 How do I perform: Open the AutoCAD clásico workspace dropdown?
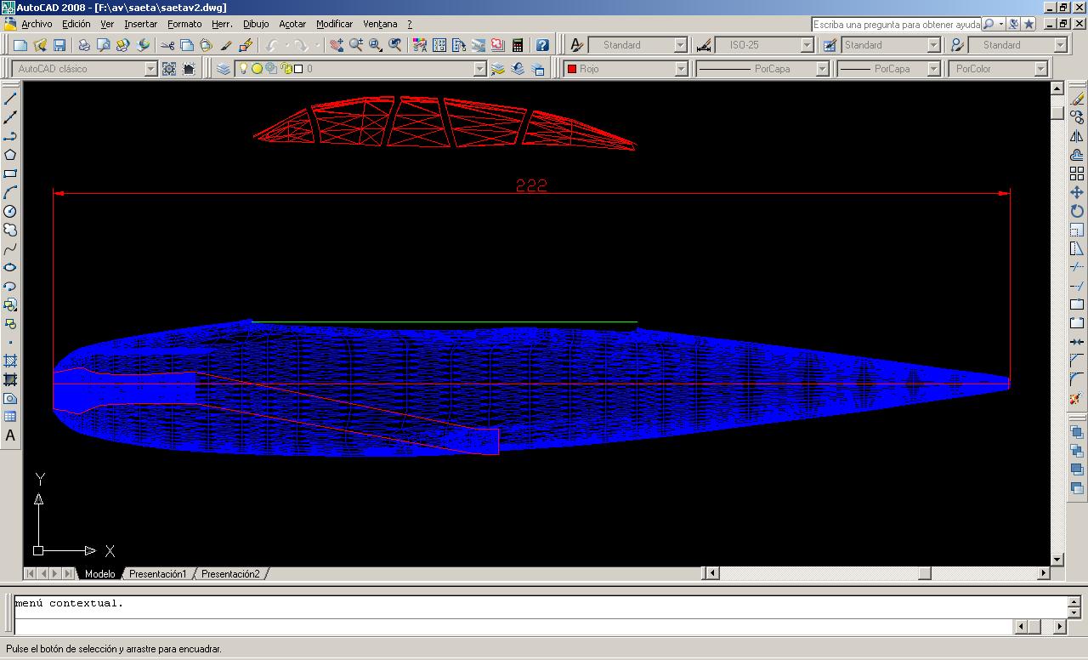coord(150,69)
